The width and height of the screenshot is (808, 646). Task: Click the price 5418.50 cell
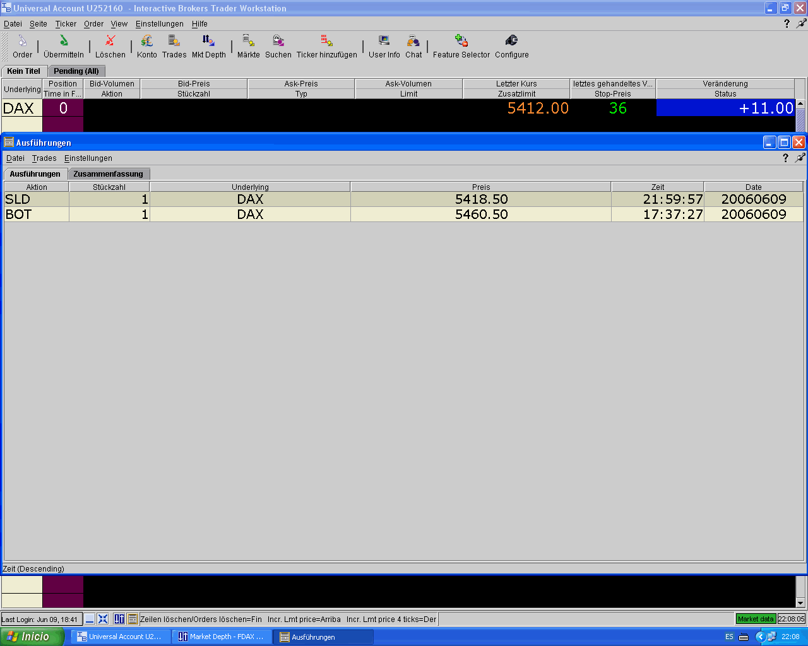tap(481, 199)
